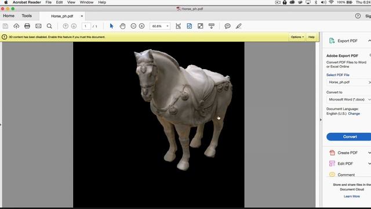Open the Options dropdown in yellow bar
The image size is (371, 209).
click(297, 37)
